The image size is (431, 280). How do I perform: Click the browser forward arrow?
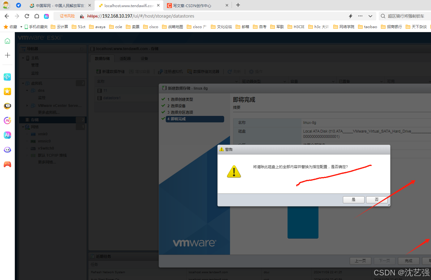click(x=17, y=16)
